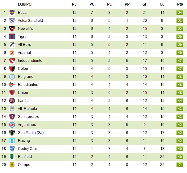Click Olimpo's 7 points badge
The height and width of the screenshot is (173, 187).
[180, 165]
